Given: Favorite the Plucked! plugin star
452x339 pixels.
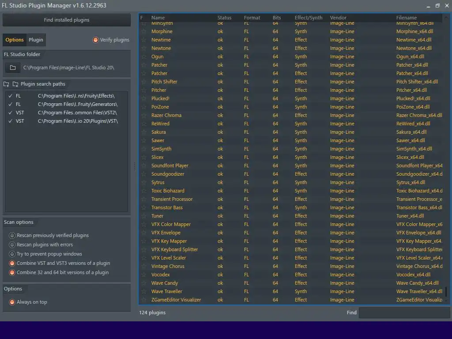Looking at the screenshot, I should tap(143, 98).
